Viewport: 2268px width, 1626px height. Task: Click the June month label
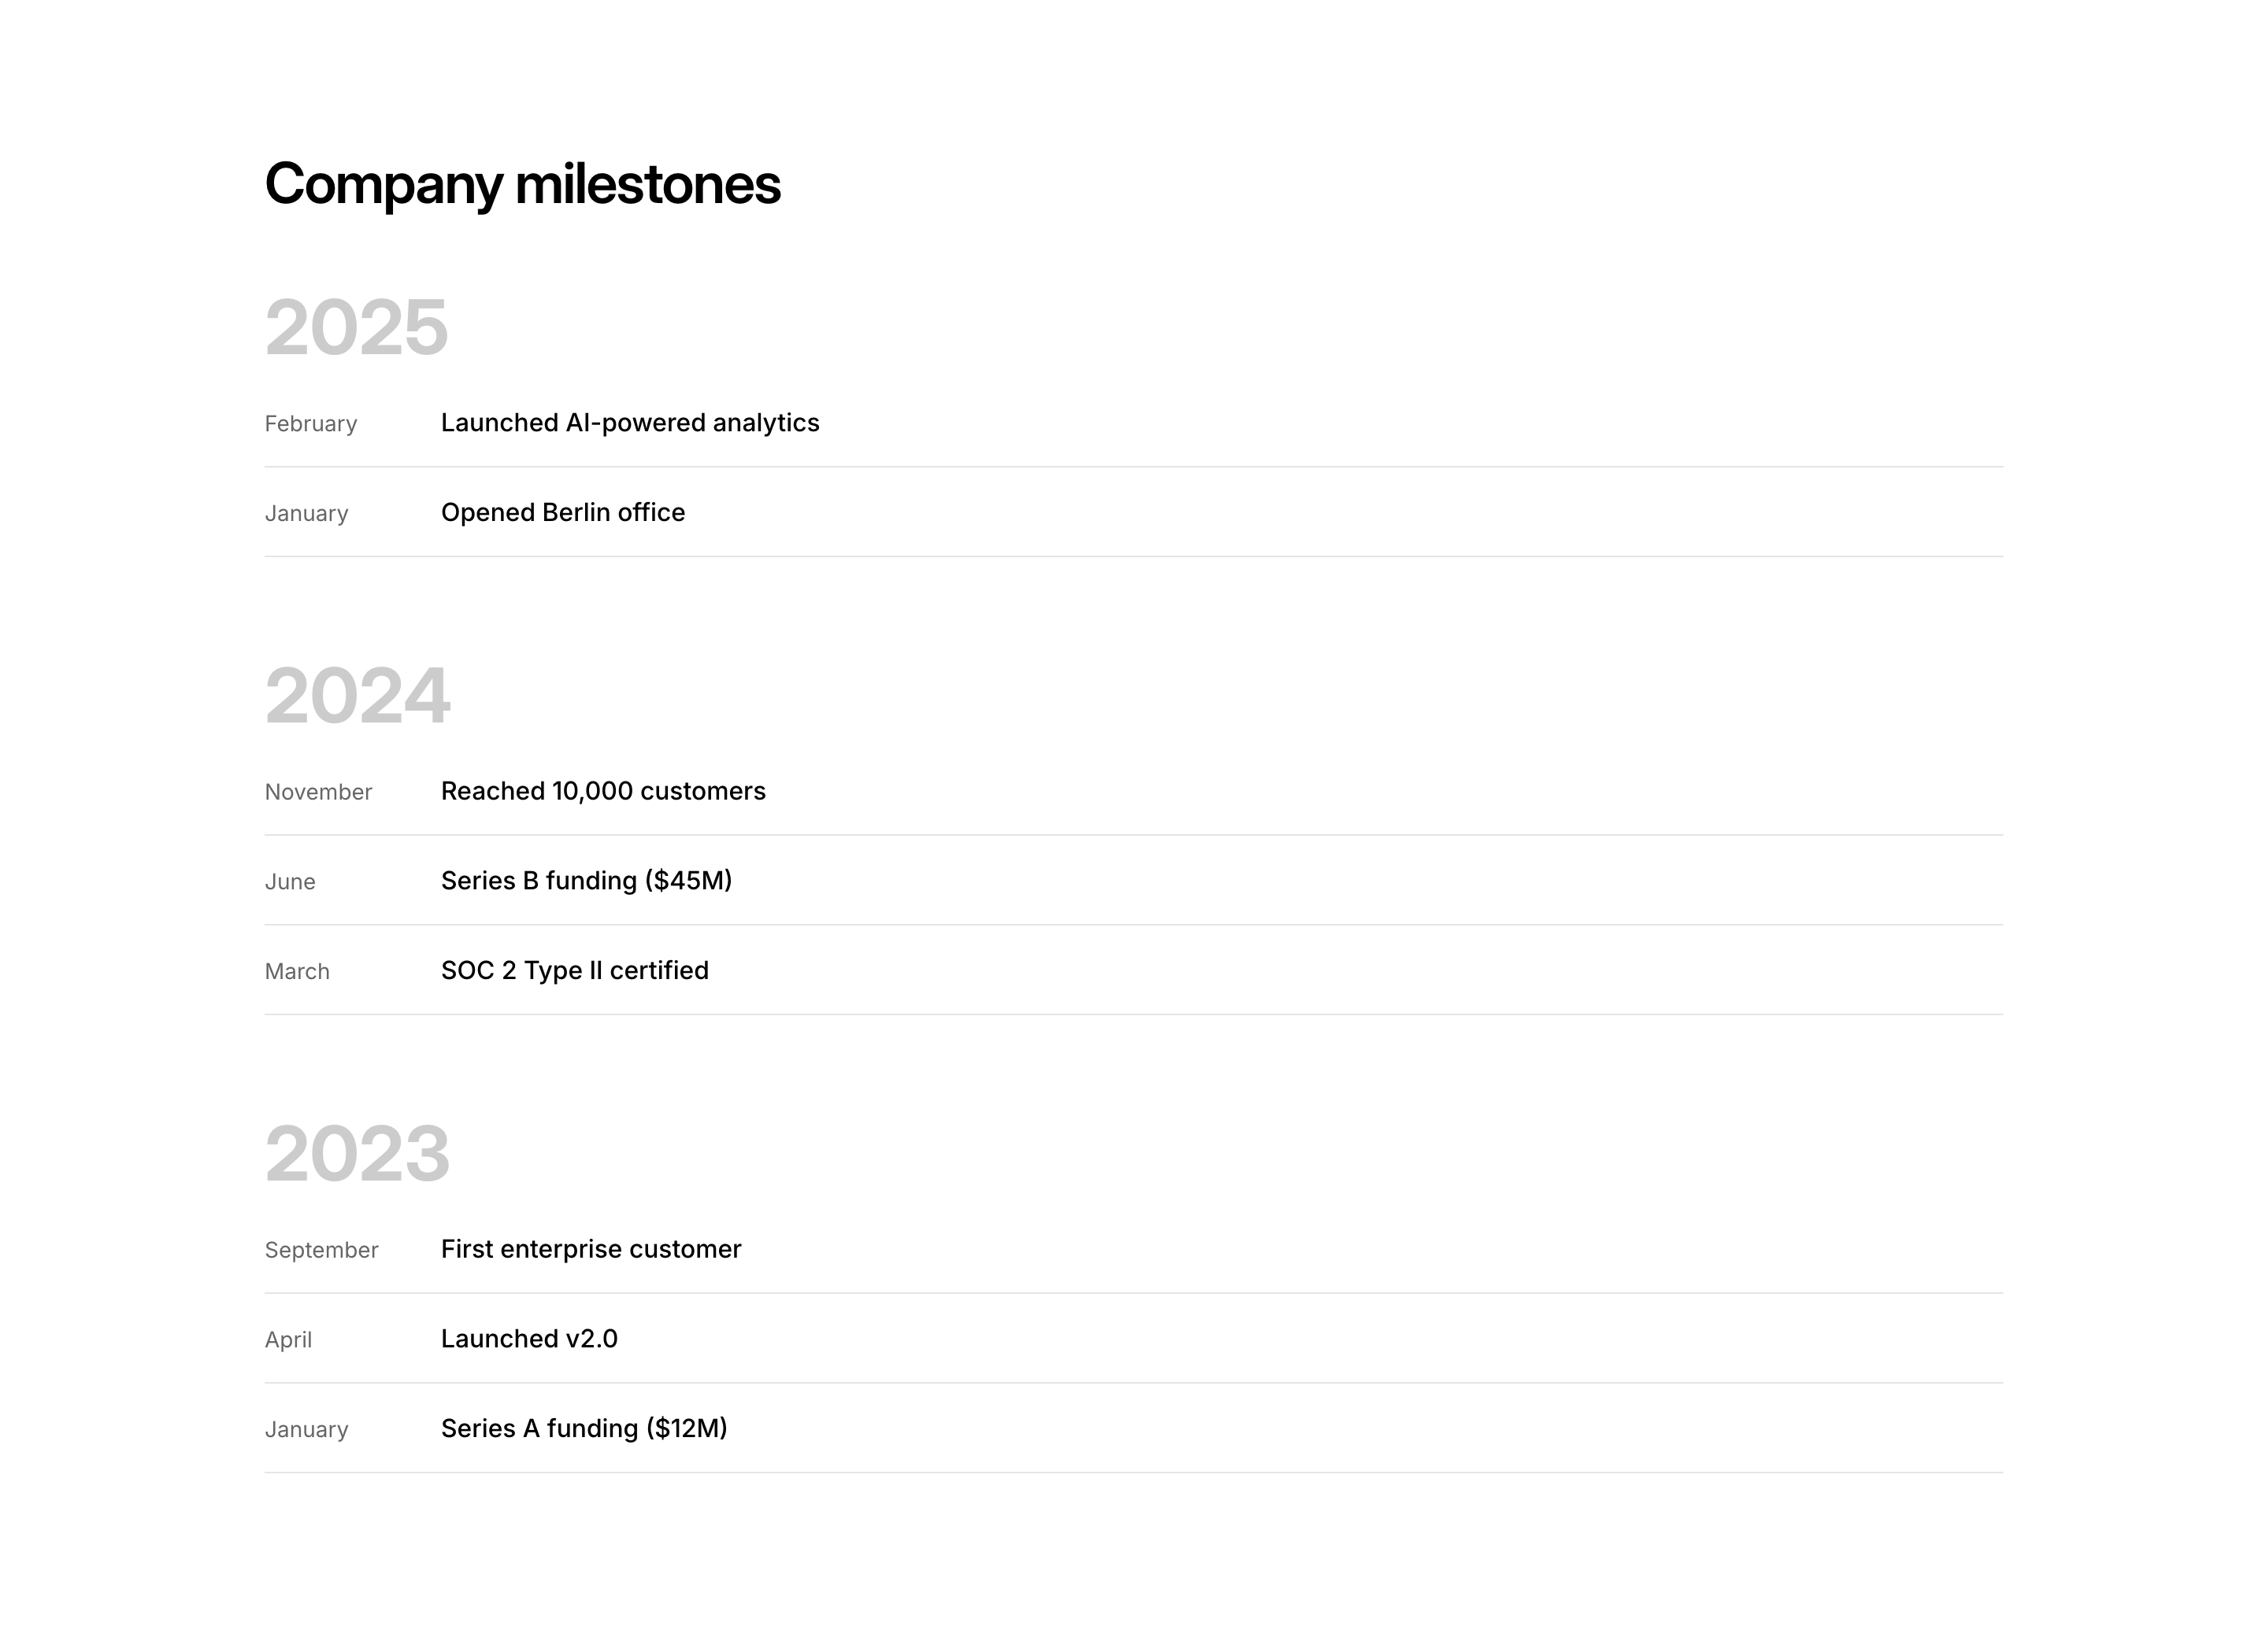tap(289, 881)
